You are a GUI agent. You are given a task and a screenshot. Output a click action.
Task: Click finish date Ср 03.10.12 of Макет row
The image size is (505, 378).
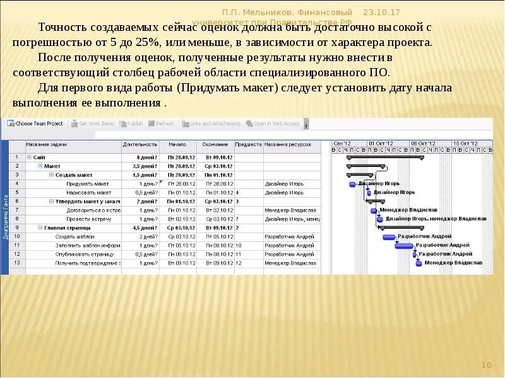(x=215, y=166)
